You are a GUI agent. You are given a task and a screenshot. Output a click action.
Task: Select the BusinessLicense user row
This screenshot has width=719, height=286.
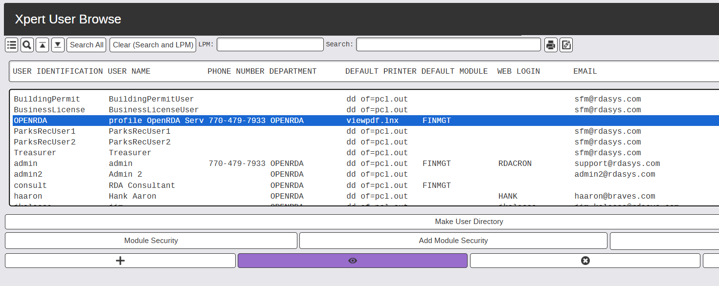click(x=366, y=110)
